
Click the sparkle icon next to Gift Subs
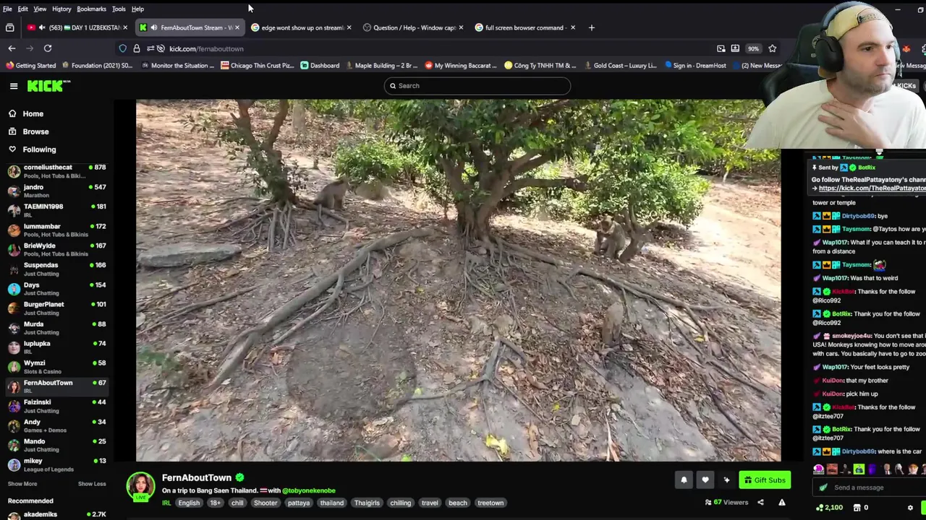(726, 480)
